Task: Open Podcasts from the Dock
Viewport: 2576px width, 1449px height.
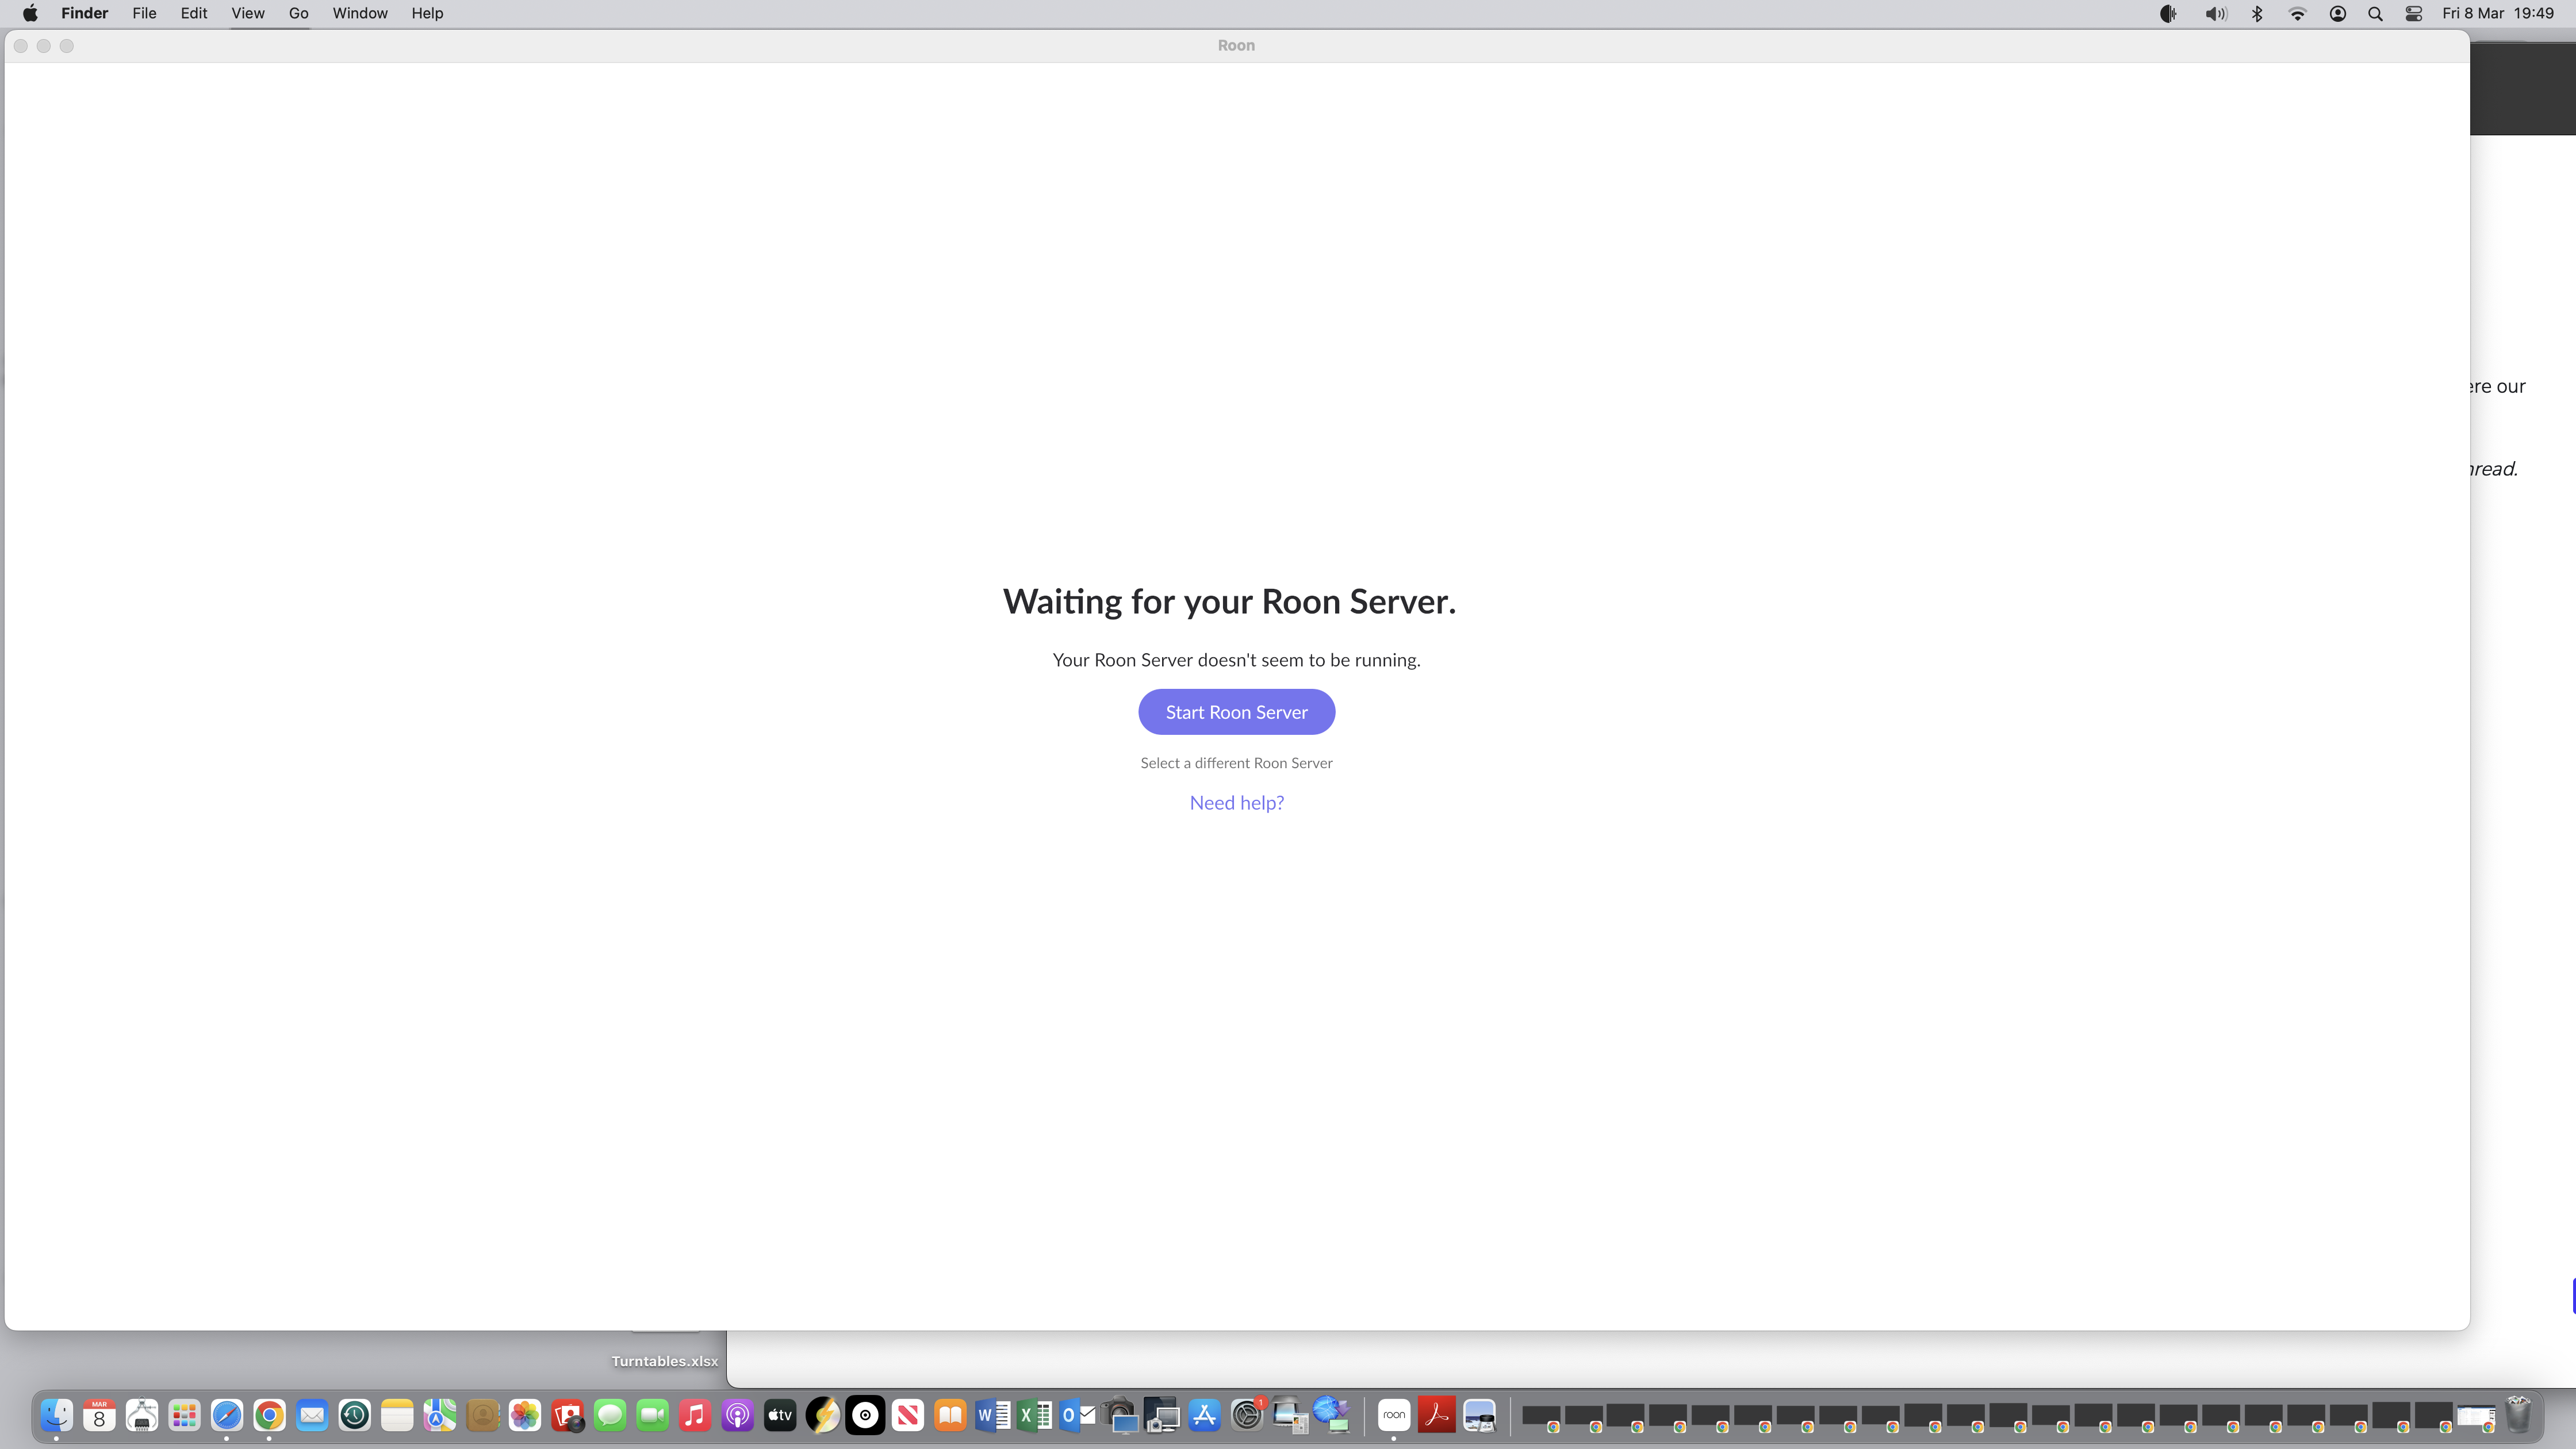Action: 737,1416
